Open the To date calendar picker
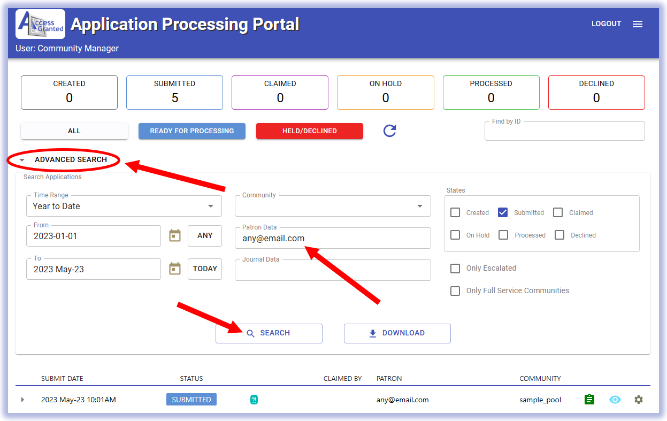Screen dimensions: 667x421 pyautogui.click(x=175, y=269)
